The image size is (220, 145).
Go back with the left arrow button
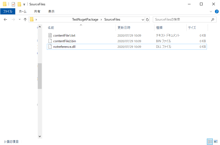tap(5, 19)
